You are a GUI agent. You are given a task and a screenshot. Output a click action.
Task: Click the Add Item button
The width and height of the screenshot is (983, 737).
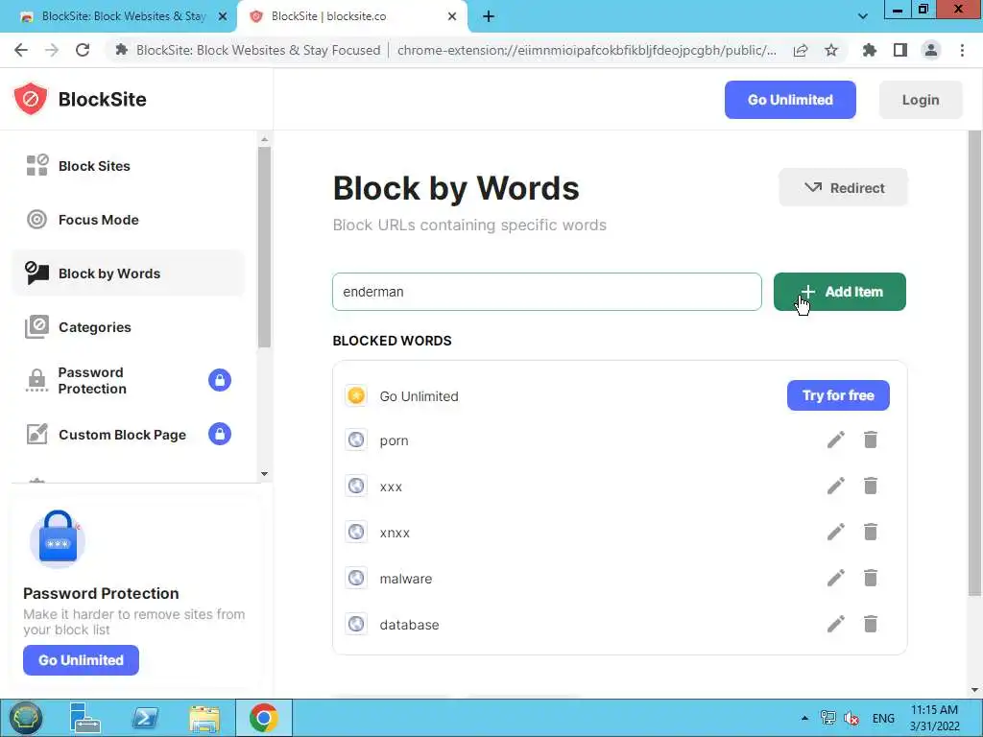(839, 292)
